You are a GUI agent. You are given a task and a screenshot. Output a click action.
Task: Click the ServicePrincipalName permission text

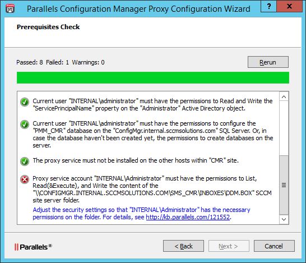152,104
